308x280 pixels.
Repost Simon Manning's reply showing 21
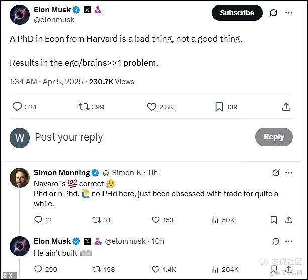click(x=94, y=220)
